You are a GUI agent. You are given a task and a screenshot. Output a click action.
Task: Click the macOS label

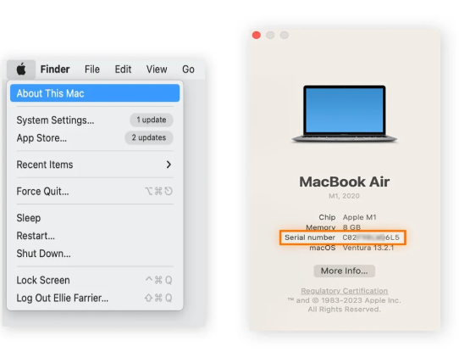(x=323, y=248)
